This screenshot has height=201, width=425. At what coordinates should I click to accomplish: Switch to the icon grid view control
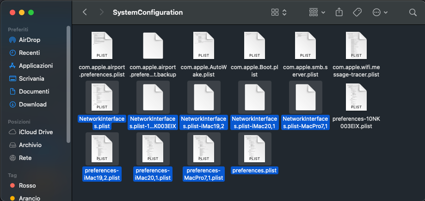279,12
